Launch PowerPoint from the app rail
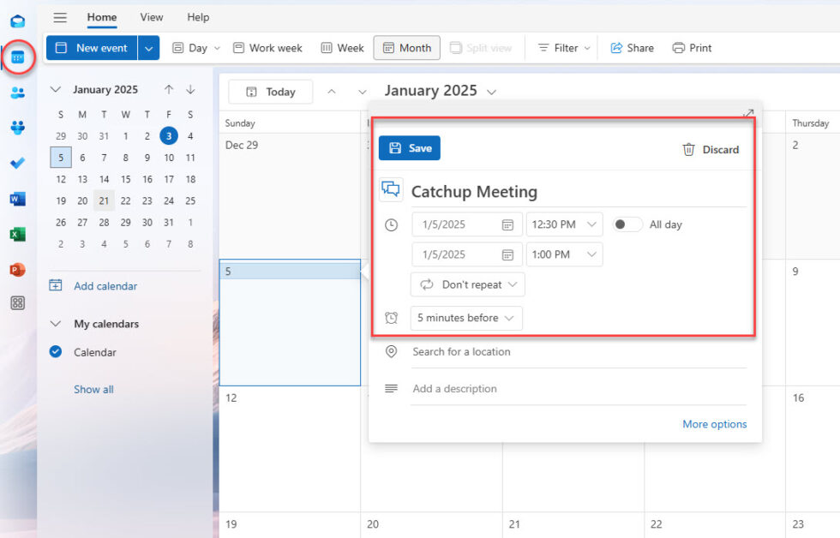 pyautogui.click(x=18, y=270)
